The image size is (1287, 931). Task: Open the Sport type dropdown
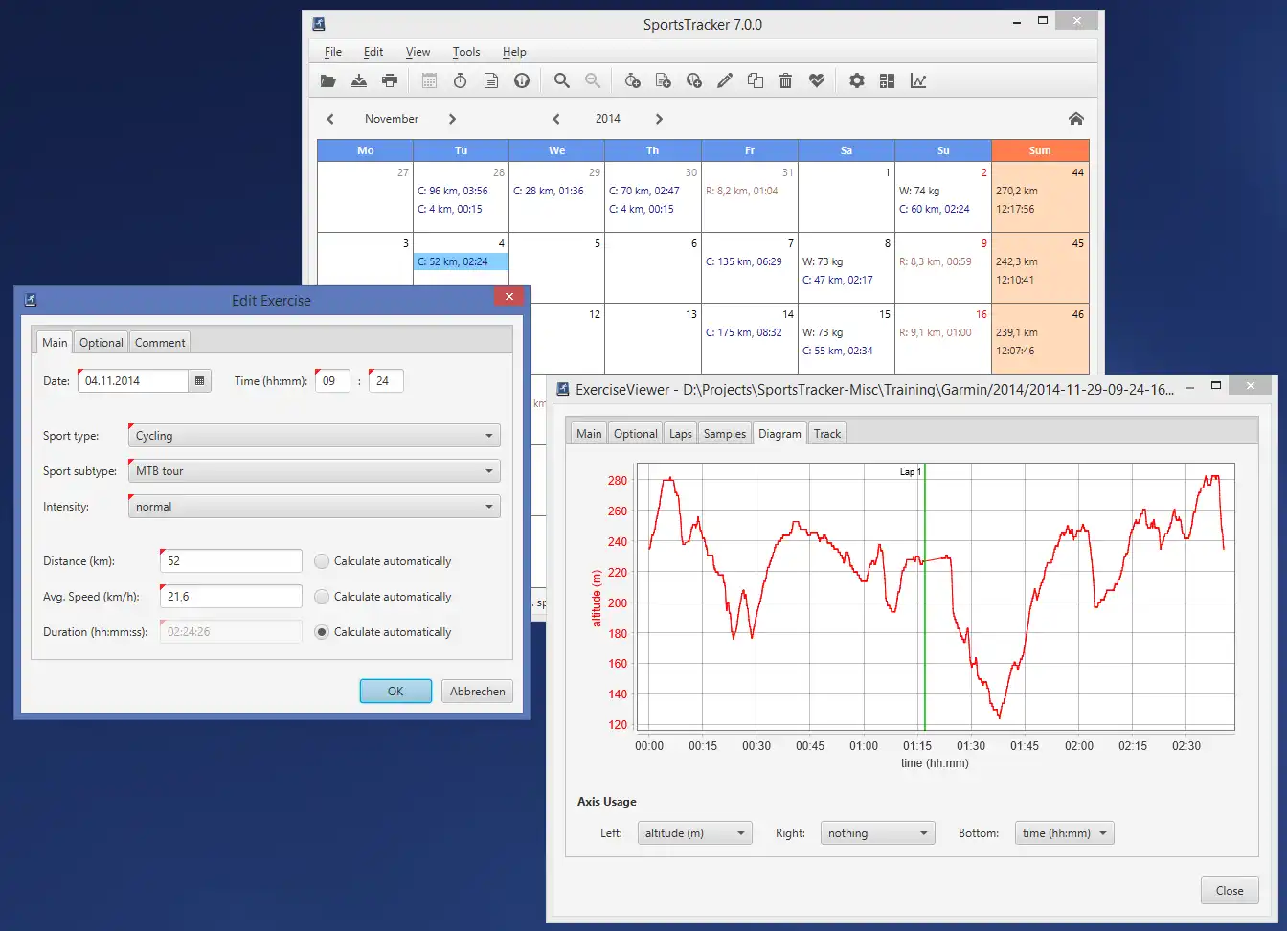click(x=314, y=436)
